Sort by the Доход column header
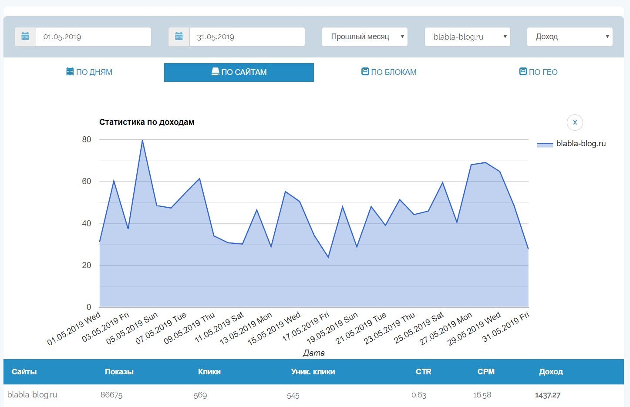 (551, 372)
